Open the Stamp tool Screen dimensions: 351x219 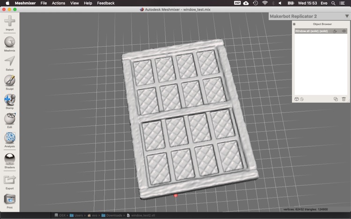click(x=10, y=102)
